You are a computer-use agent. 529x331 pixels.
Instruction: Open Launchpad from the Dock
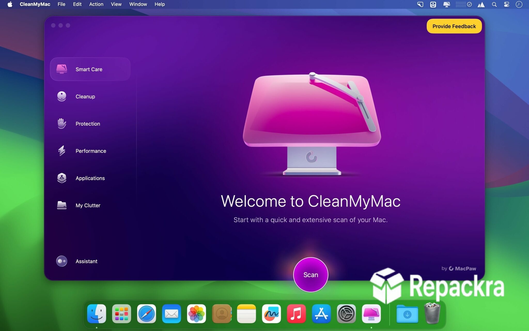click(x=121, y=314)
